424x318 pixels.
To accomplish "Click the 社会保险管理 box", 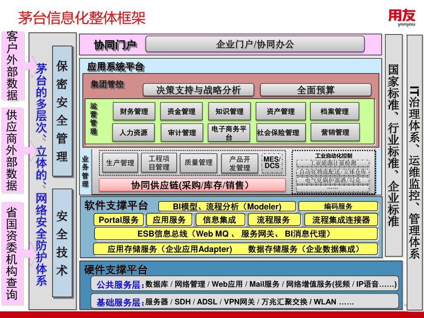I will [x=281, y=132].
